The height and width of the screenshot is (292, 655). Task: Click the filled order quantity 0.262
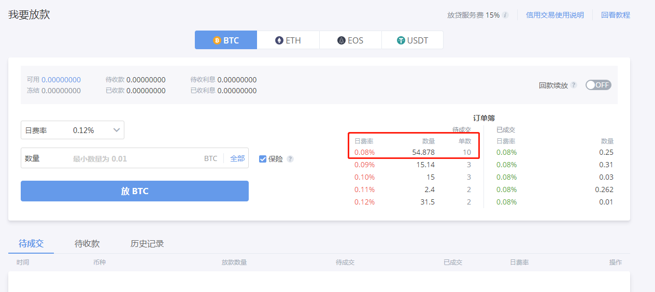click(604, 189)
